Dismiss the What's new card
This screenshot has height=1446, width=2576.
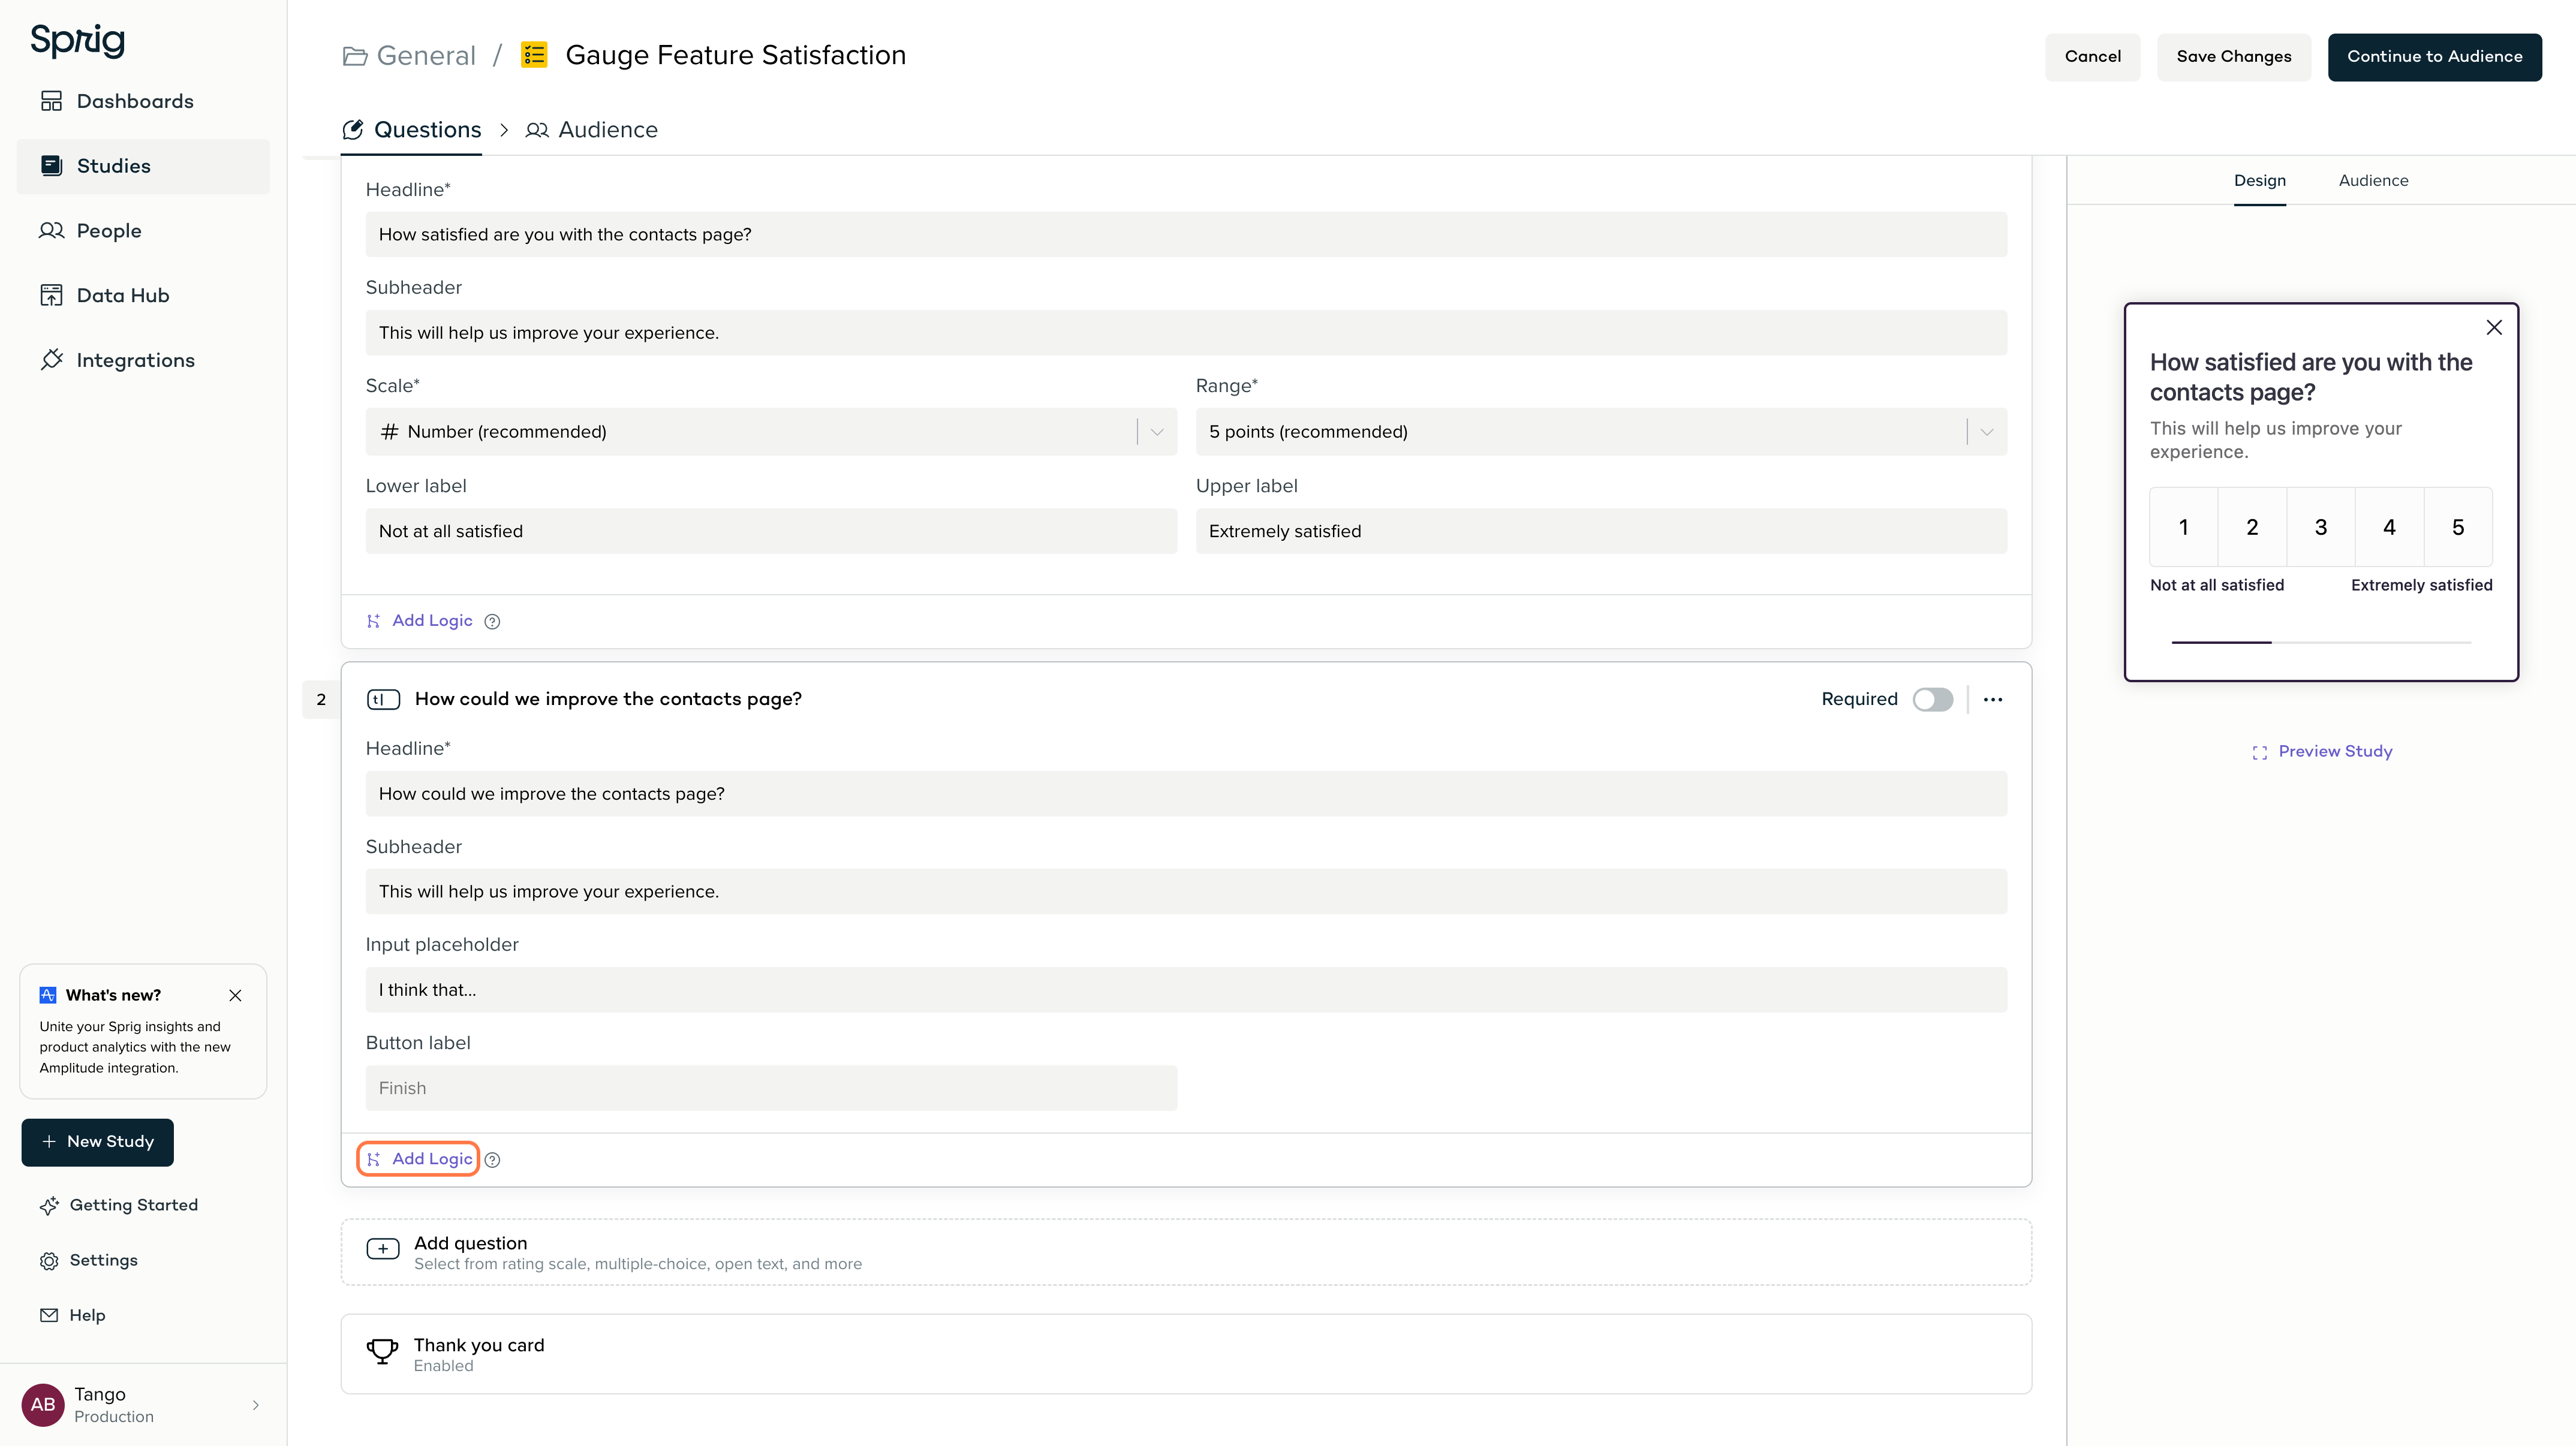[235, 995]
